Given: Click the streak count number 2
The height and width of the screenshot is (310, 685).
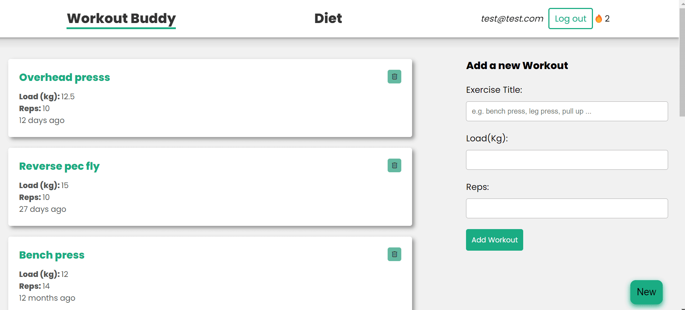Looking at the screenshot, I should tap(607, 19).
